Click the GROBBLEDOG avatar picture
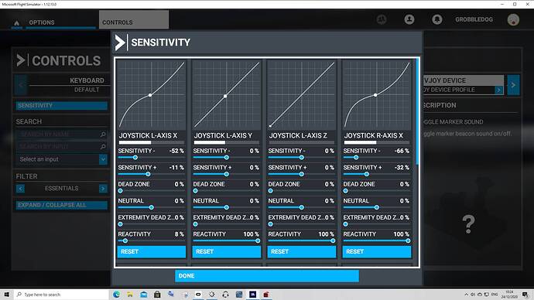 point(513,19)
